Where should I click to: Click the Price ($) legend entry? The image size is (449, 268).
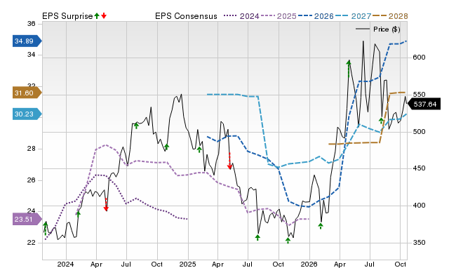coord(378,29)
